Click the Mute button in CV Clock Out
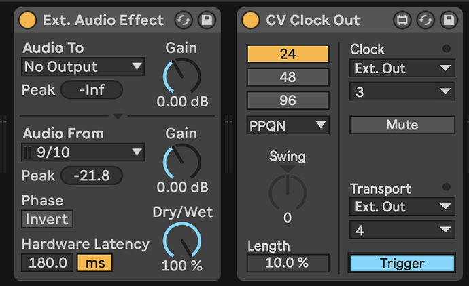Image resolution: width=469 pixels, height=286 pixels. (402, 125)
